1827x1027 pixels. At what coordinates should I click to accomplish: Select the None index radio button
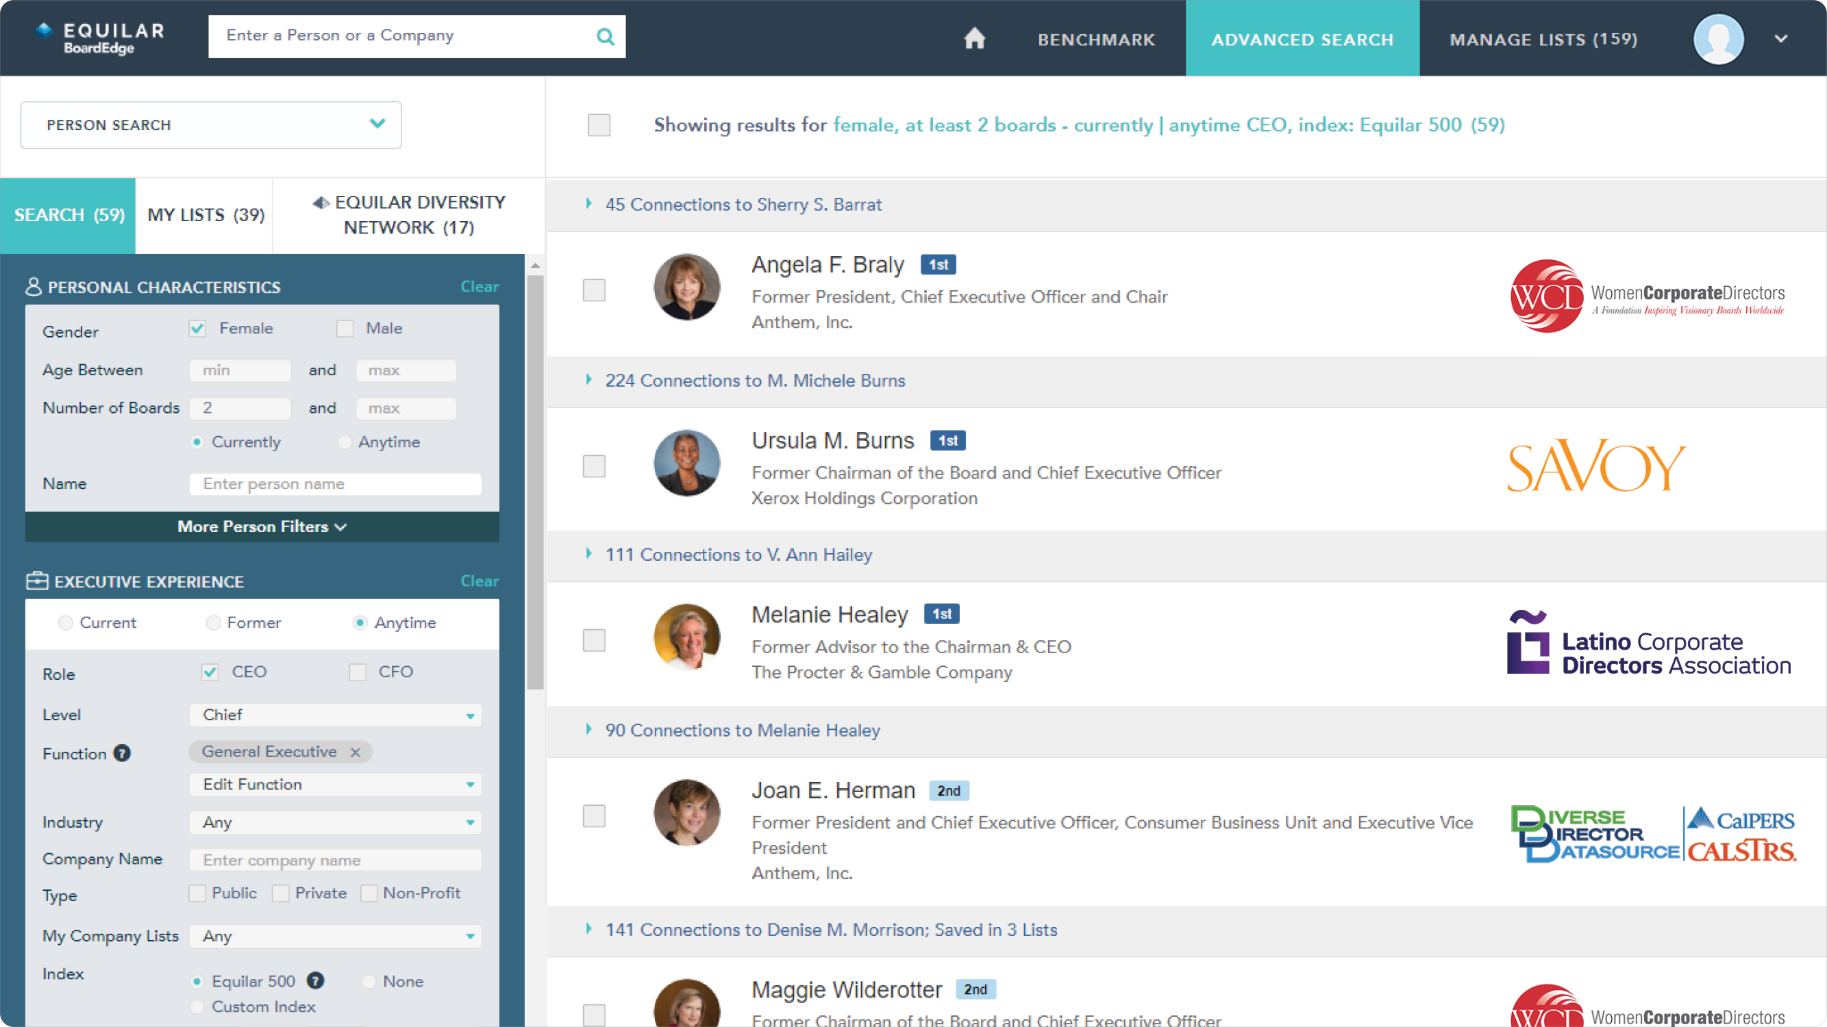[x=369, y=981]
